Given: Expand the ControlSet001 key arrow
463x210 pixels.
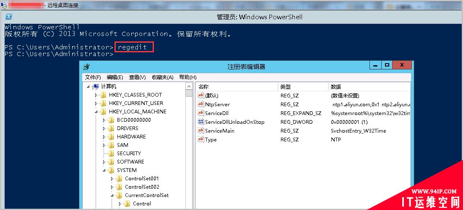Looking at the screenshot, I should (x=112, y=179).
